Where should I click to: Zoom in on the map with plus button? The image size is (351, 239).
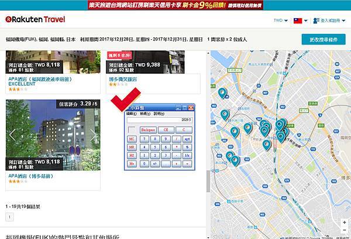[345, 222]
